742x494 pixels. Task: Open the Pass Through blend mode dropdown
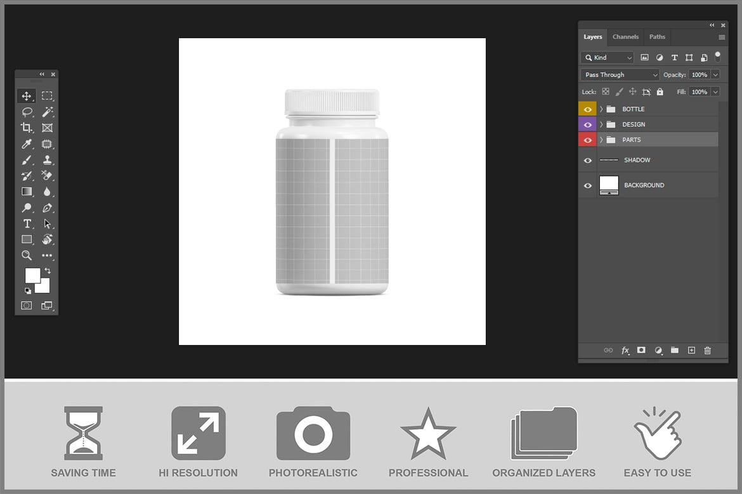click(x=620, y=75)
